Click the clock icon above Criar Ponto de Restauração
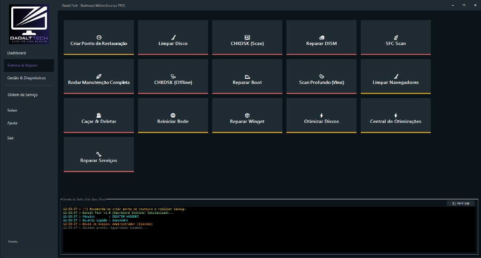Screen dimensions: 481x258 coord(99,37)
